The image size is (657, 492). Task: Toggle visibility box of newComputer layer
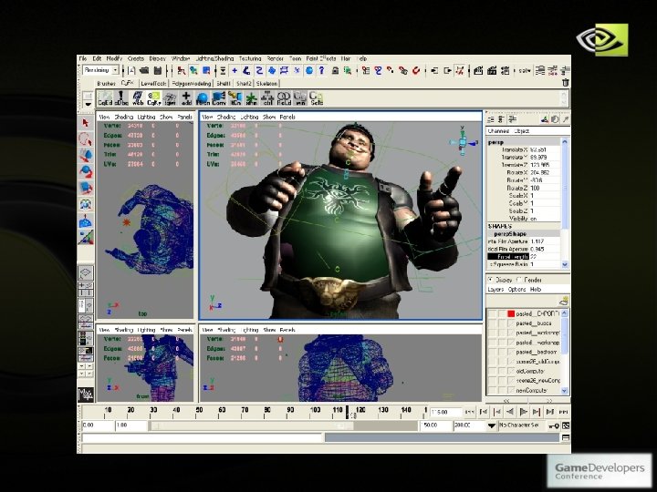(x=493, y=390)
